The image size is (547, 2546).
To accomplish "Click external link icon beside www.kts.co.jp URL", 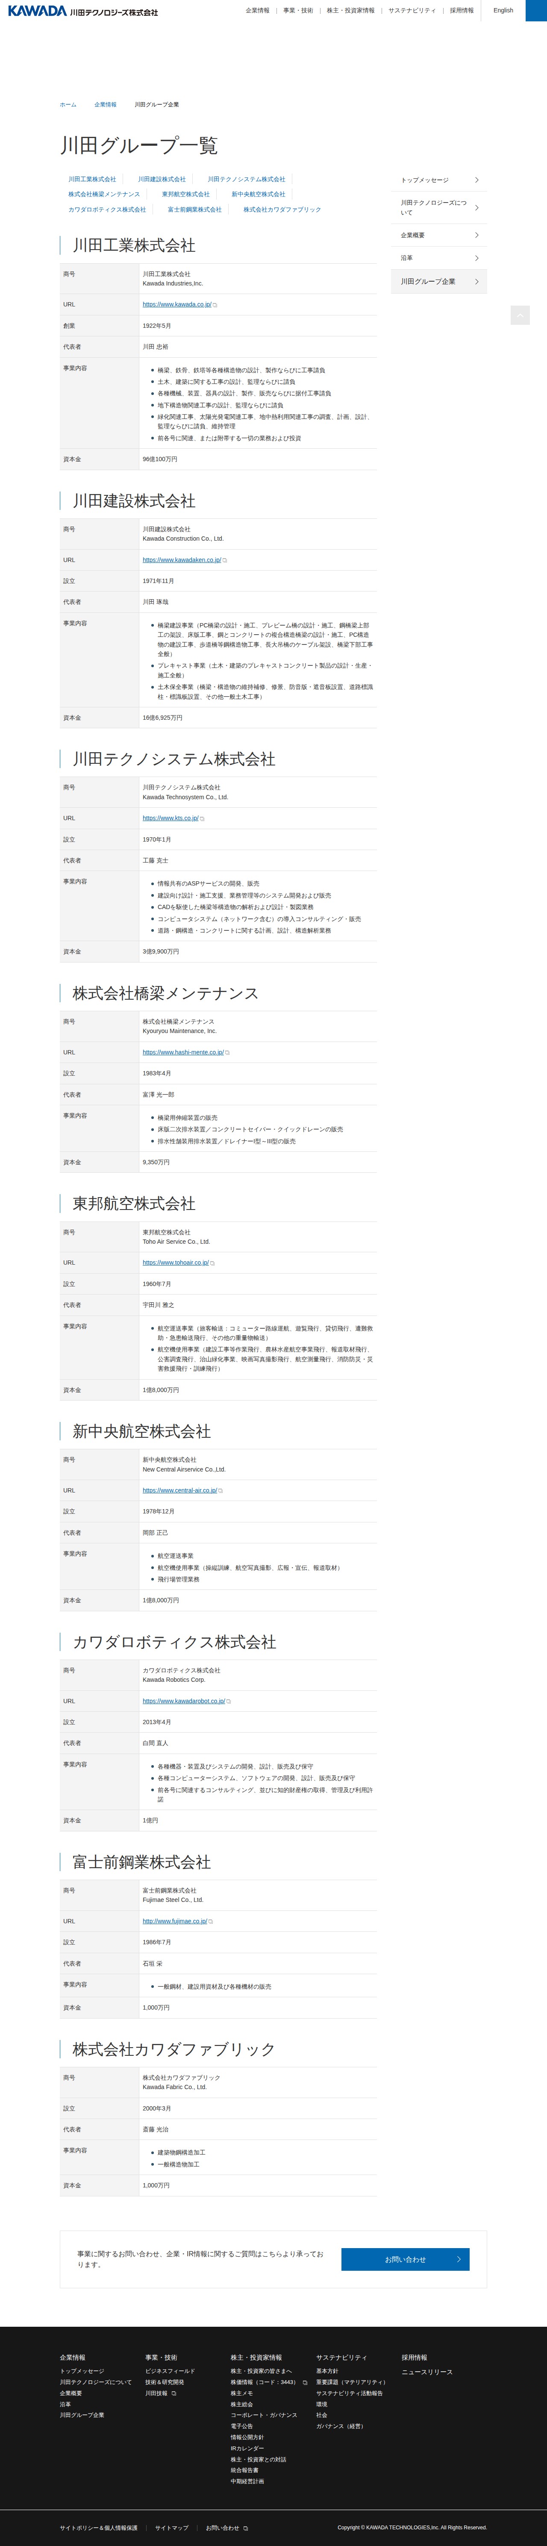I will click(203, 818).
